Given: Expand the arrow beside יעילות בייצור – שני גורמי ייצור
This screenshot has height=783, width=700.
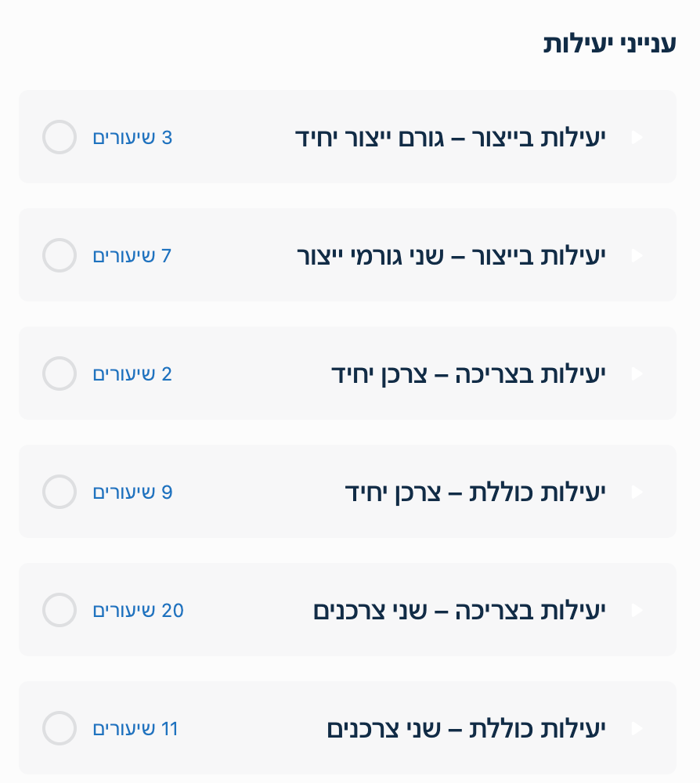Looking at the screenshot, I should pyautogui.click(x=637, y=256).
